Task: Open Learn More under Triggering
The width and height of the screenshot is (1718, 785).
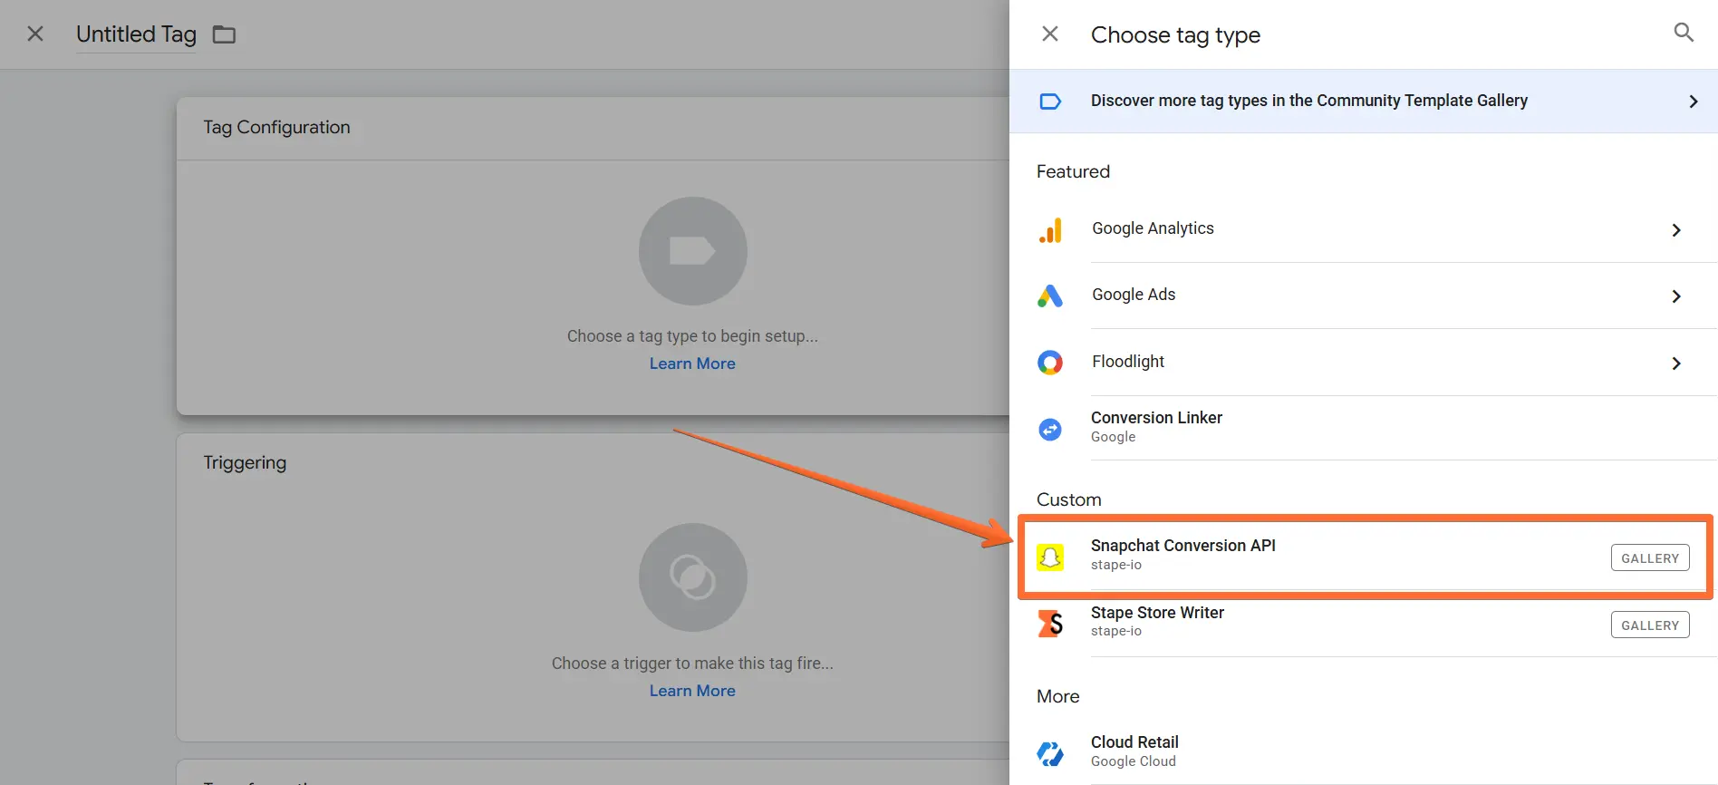Action: pos(692,691)
